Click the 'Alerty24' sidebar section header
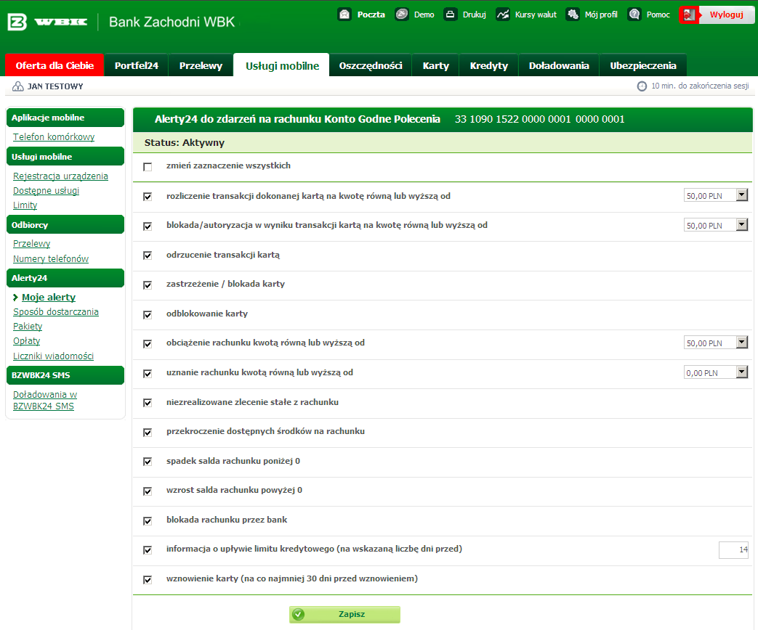758x630 pixels. (x=65, y=277)
